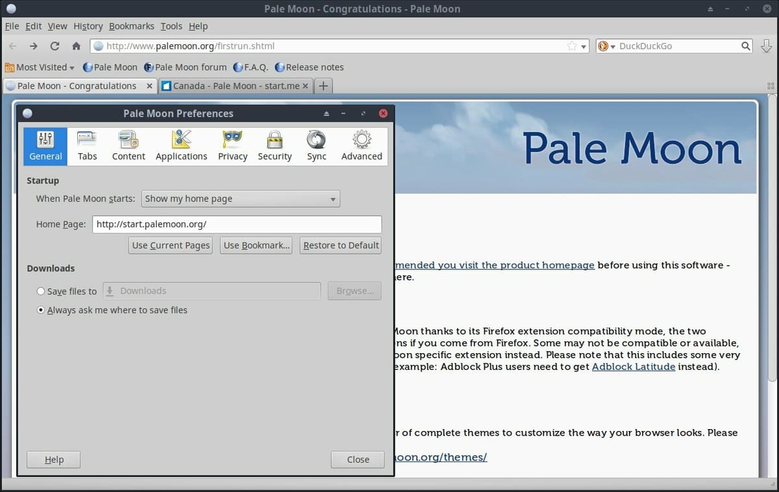Open the Applications settings pane
Screen dimensions: 779x492
coord(181,145)
